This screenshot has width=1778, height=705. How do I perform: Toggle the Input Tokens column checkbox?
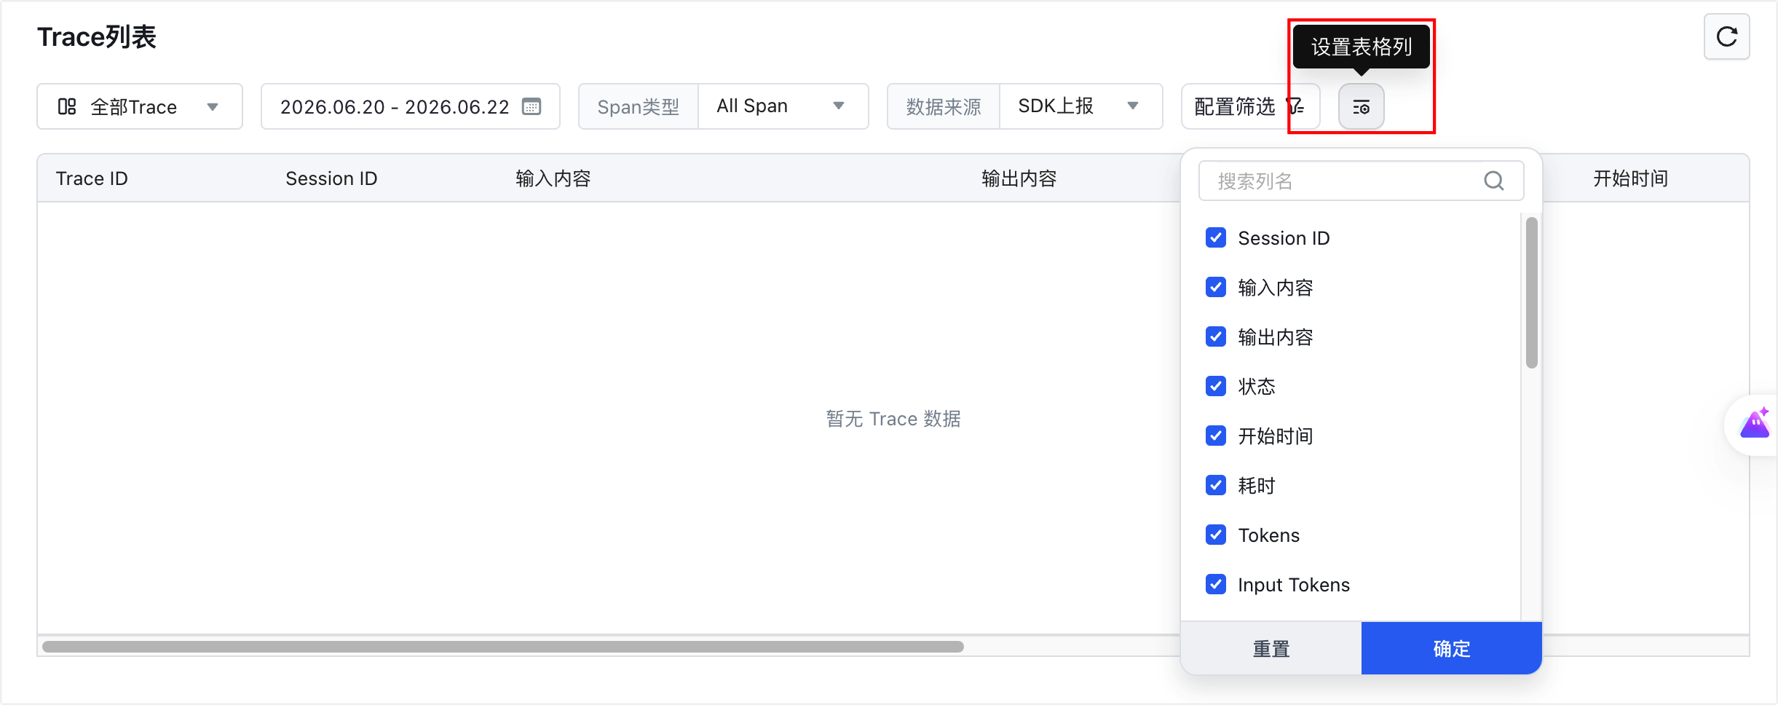pos(1215,584)
